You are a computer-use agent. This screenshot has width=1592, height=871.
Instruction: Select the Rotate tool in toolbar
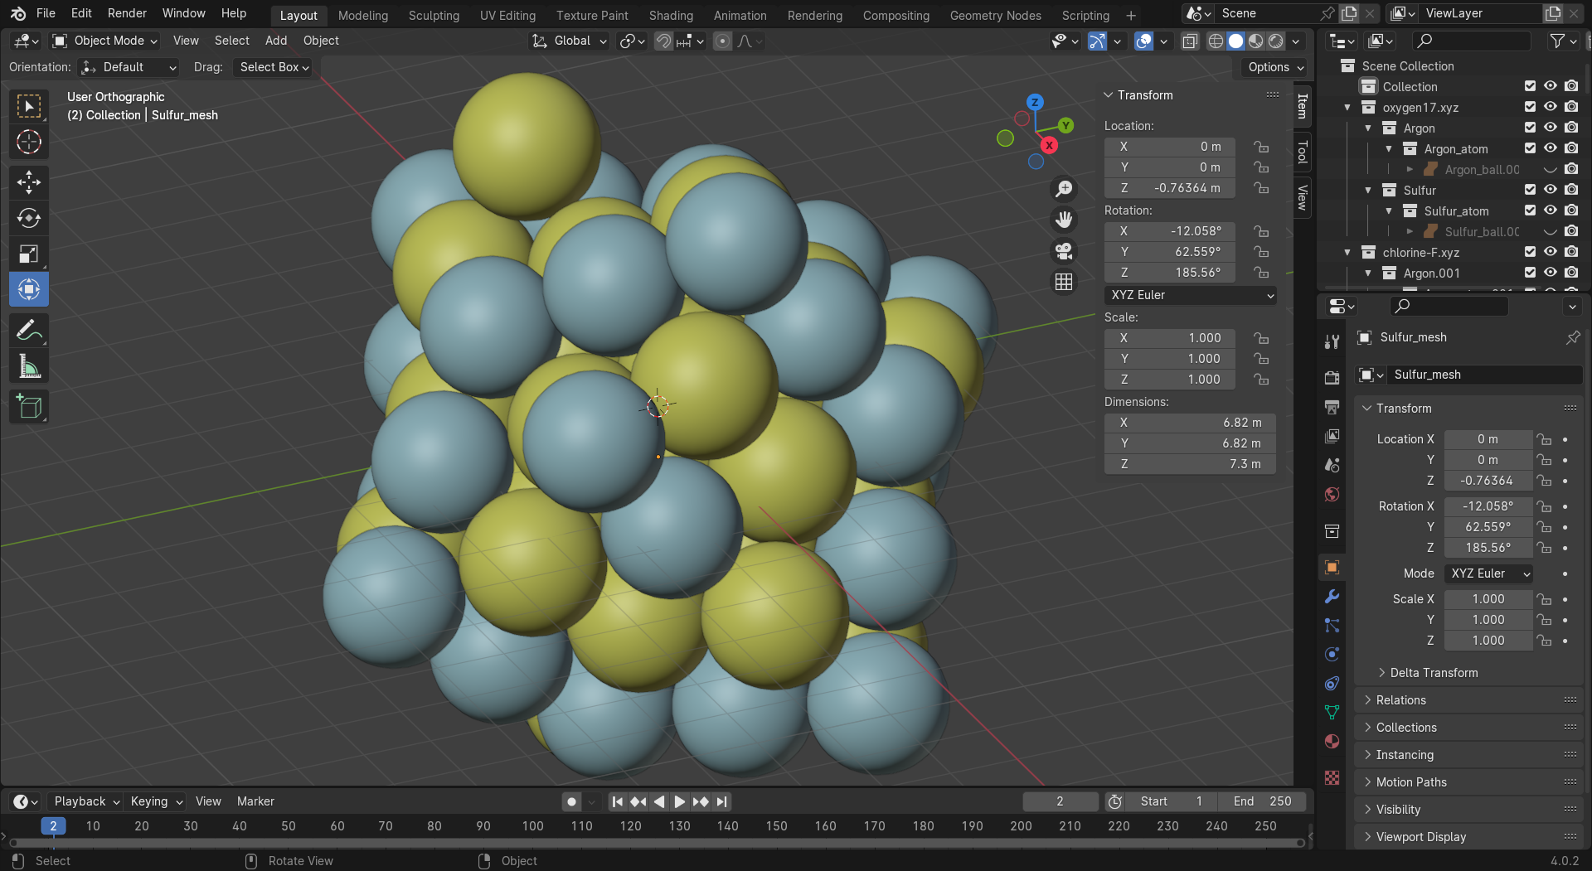click(29, 218)
